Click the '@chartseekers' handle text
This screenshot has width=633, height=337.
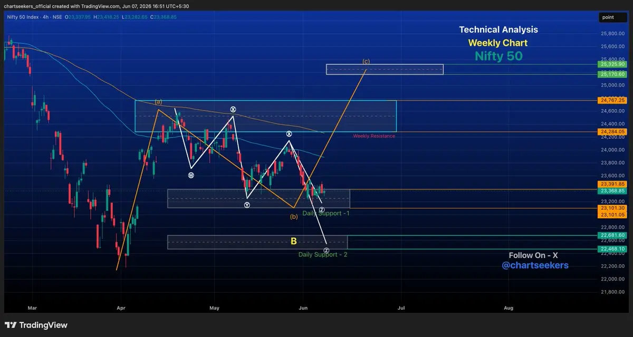point(535,266)
